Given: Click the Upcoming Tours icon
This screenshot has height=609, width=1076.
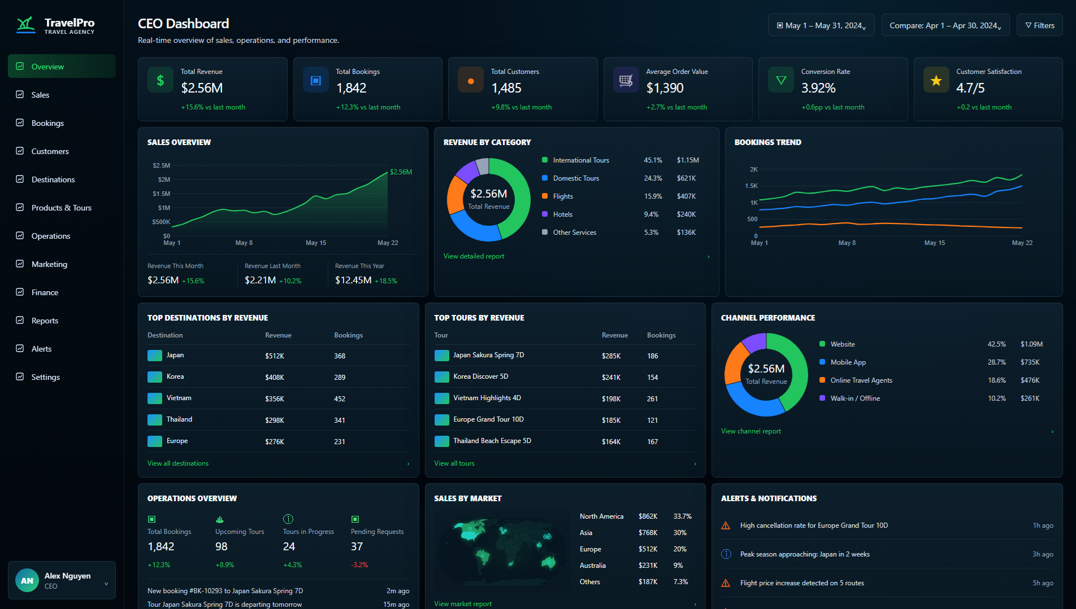Looking at the screenshot, I should 220,519.
